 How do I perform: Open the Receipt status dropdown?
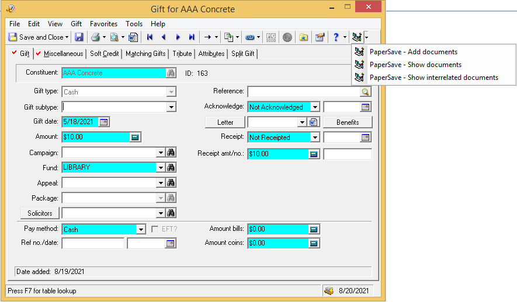(x=315, y=138)
